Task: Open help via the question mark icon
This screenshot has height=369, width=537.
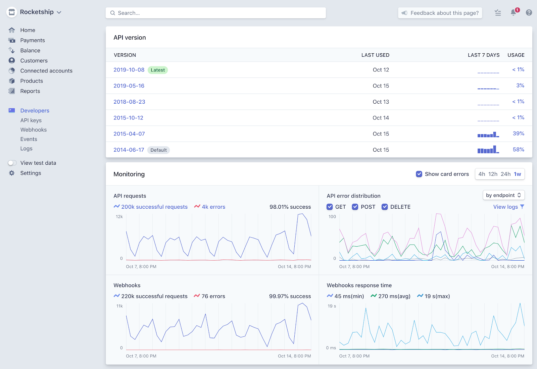Action: (529, 12)
